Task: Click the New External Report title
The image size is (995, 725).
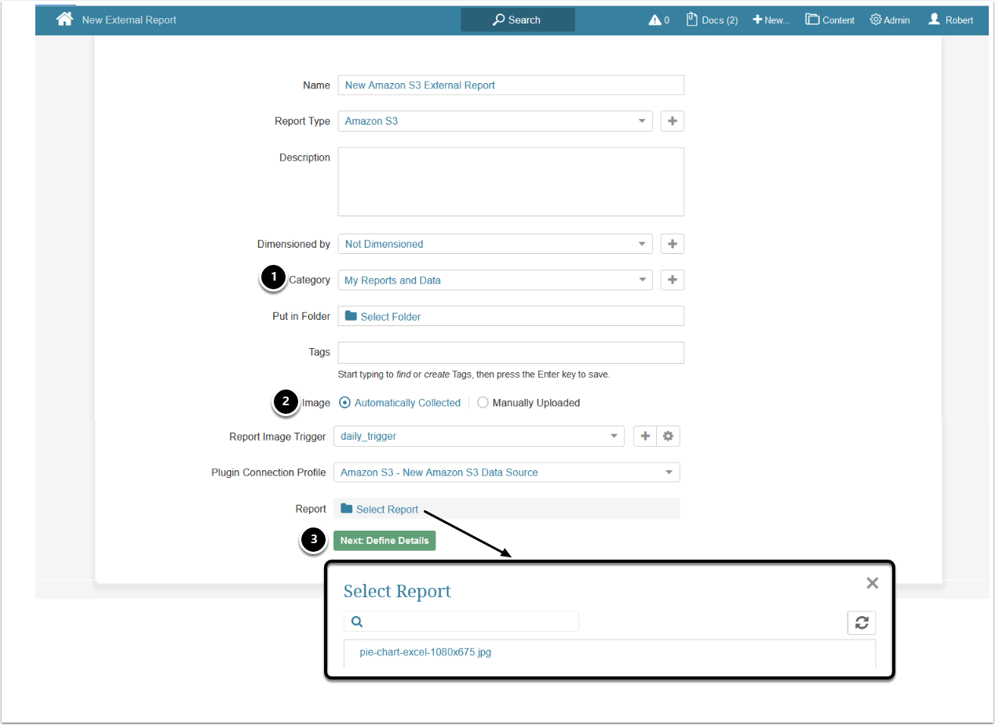Action: click(x=129, y=20)
